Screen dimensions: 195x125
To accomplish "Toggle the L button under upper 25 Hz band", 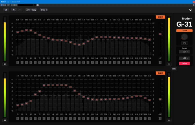I will click(18, 62).
